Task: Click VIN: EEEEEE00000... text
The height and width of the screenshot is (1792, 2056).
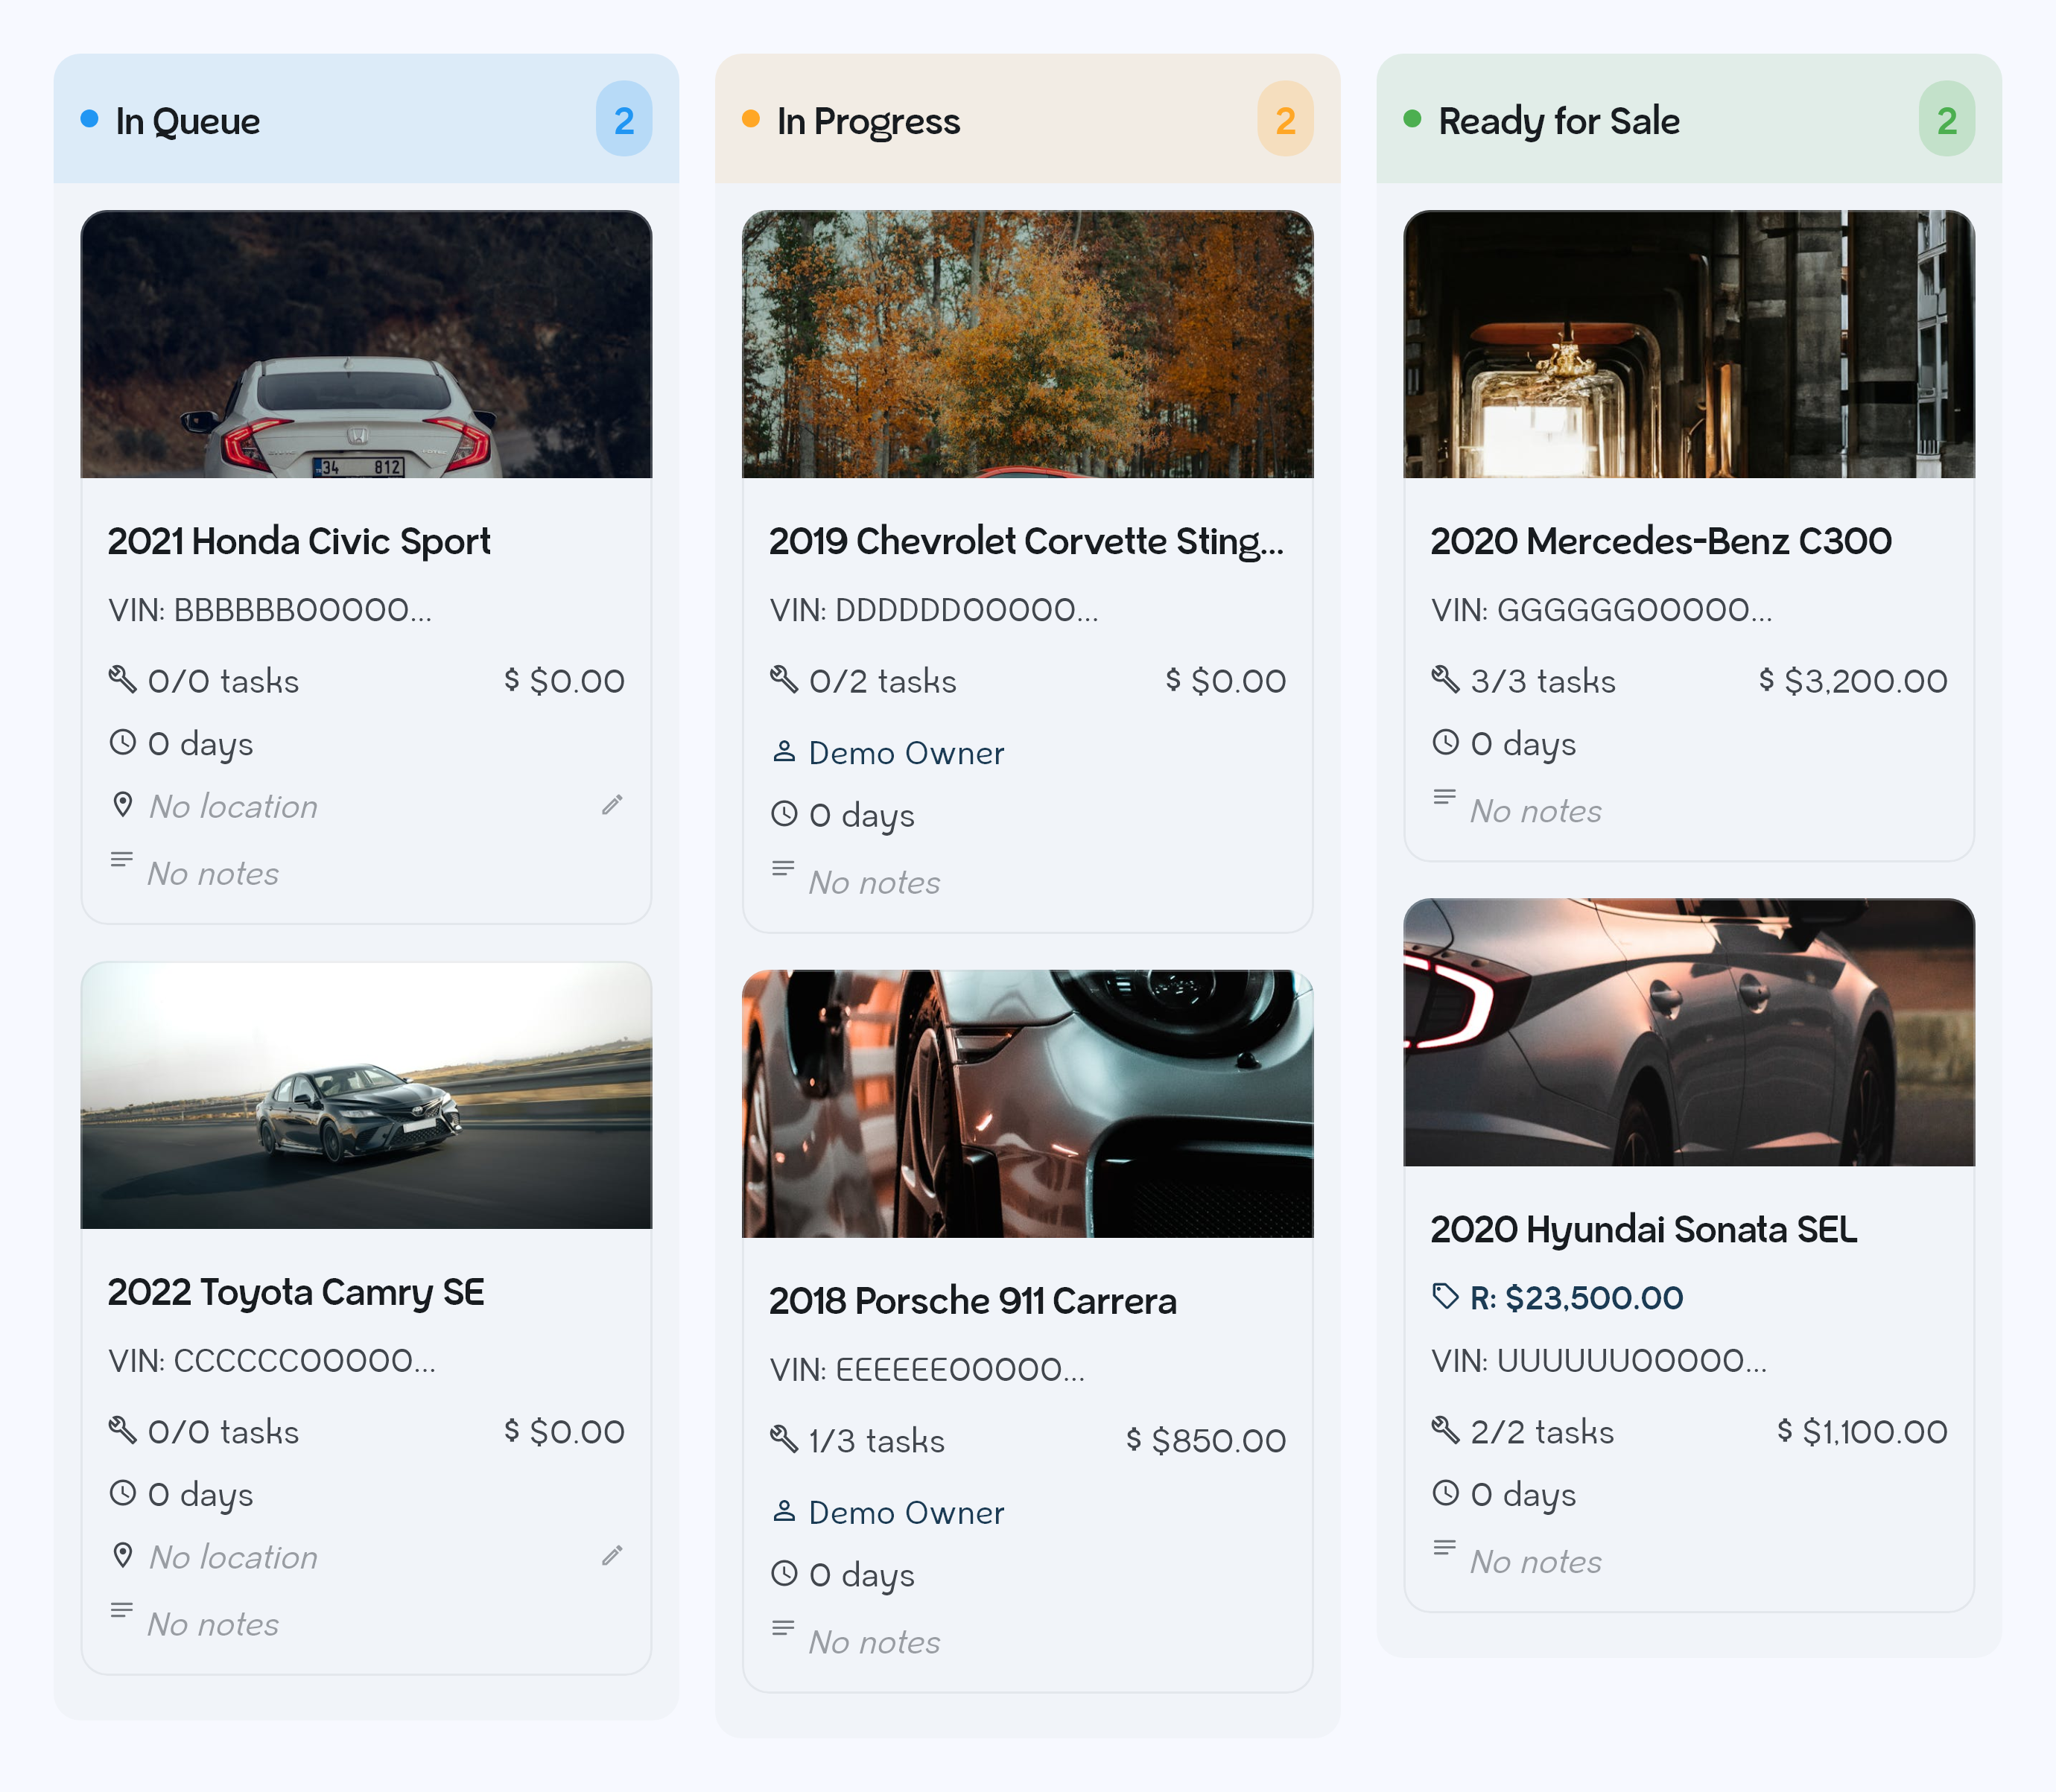Action: pyautogui.click(x=927, y=1369)
